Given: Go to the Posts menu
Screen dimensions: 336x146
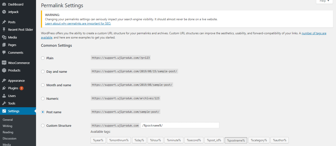Looking at the screenshot, I should tap(18, 22).
